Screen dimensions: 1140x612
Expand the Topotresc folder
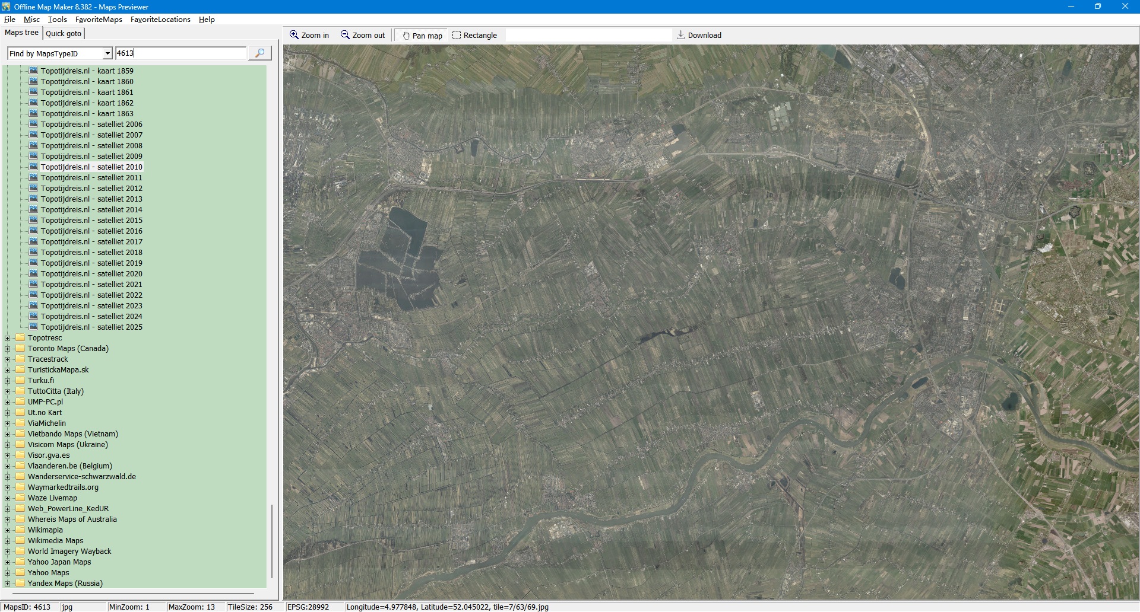coord(8,338)
